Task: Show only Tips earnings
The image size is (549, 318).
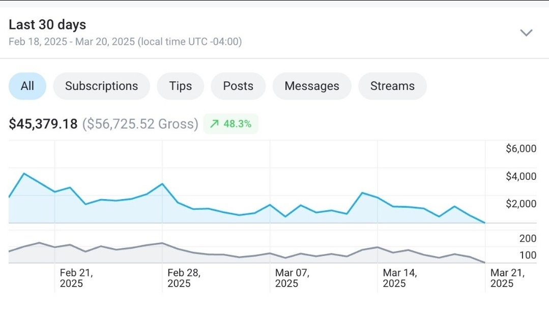Action: (x=180, y=86)
